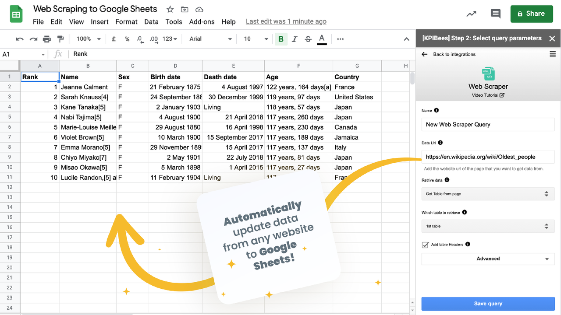The image size is (561, 315).
Task: Star this spreadsheet document
Action: click(170, 10)
